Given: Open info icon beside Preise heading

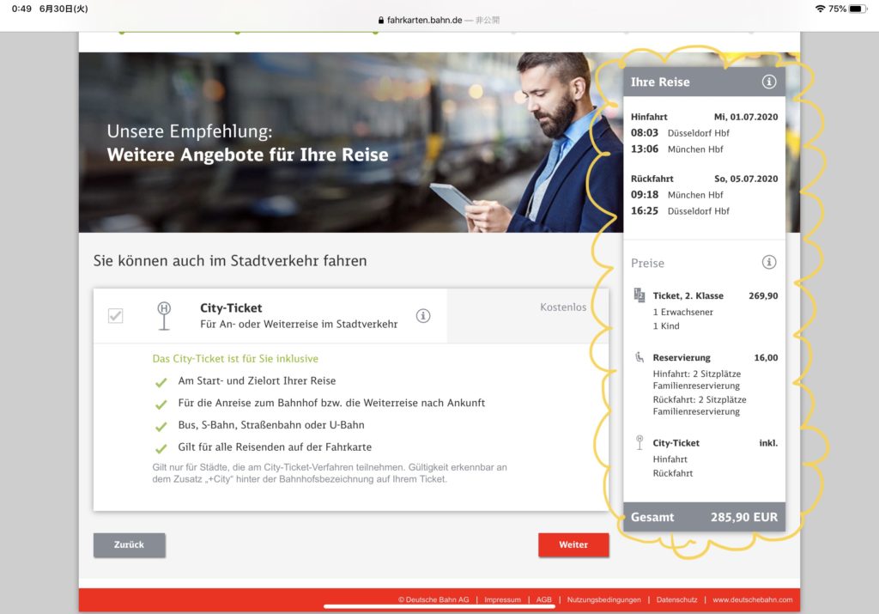Looking at the screenshot, I should (x=768, y=262).
